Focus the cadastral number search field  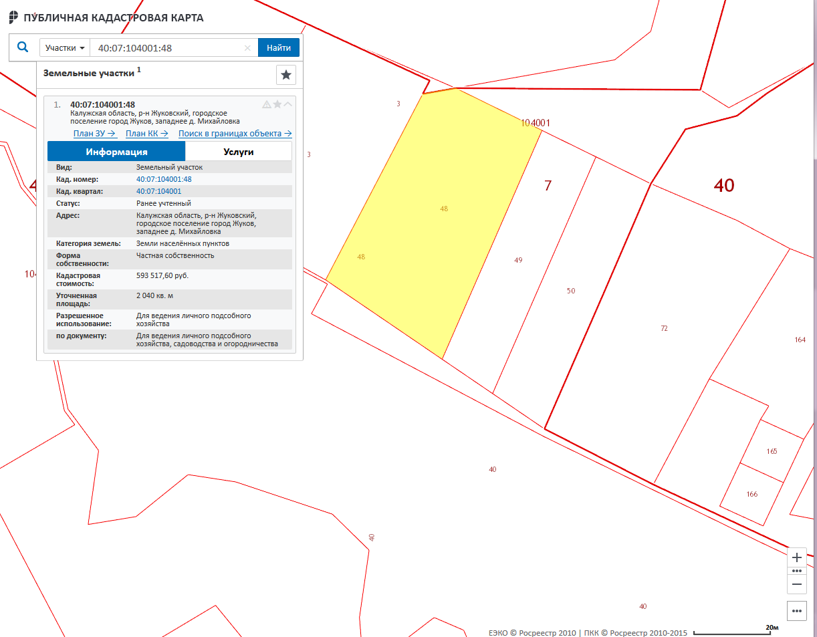pyautogui.click(x=167, y=47)
